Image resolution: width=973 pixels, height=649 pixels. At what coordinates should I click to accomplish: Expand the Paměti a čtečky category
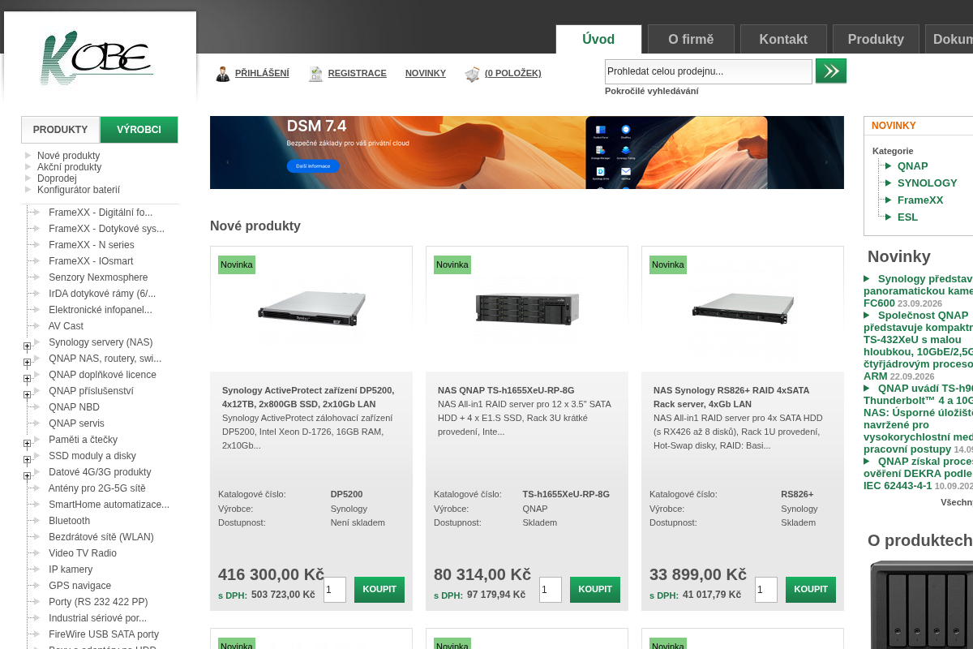coord(27,444)
